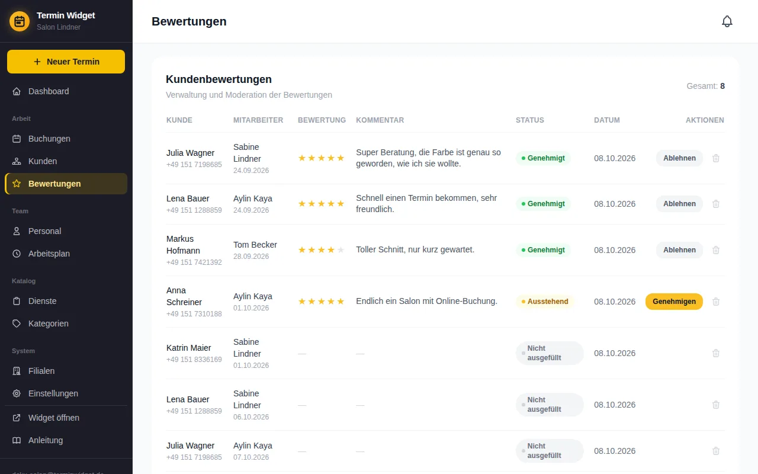
Task: Click phone number +49 151 8336169
Action: pyautogui.click(x=194, y=360)
